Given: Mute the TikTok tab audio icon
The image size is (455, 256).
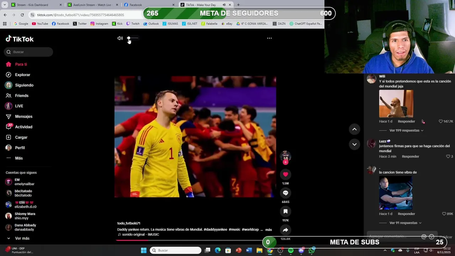Looking at the screenshot, I should [224, 5].
